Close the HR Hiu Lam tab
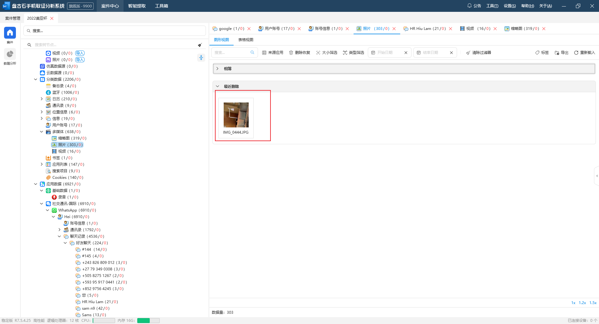Viewport: 599px width, 324px height. pos(450,29)
